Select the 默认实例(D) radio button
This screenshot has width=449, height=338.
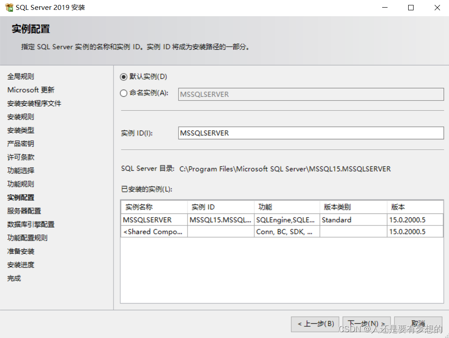[x=124, y=77]
